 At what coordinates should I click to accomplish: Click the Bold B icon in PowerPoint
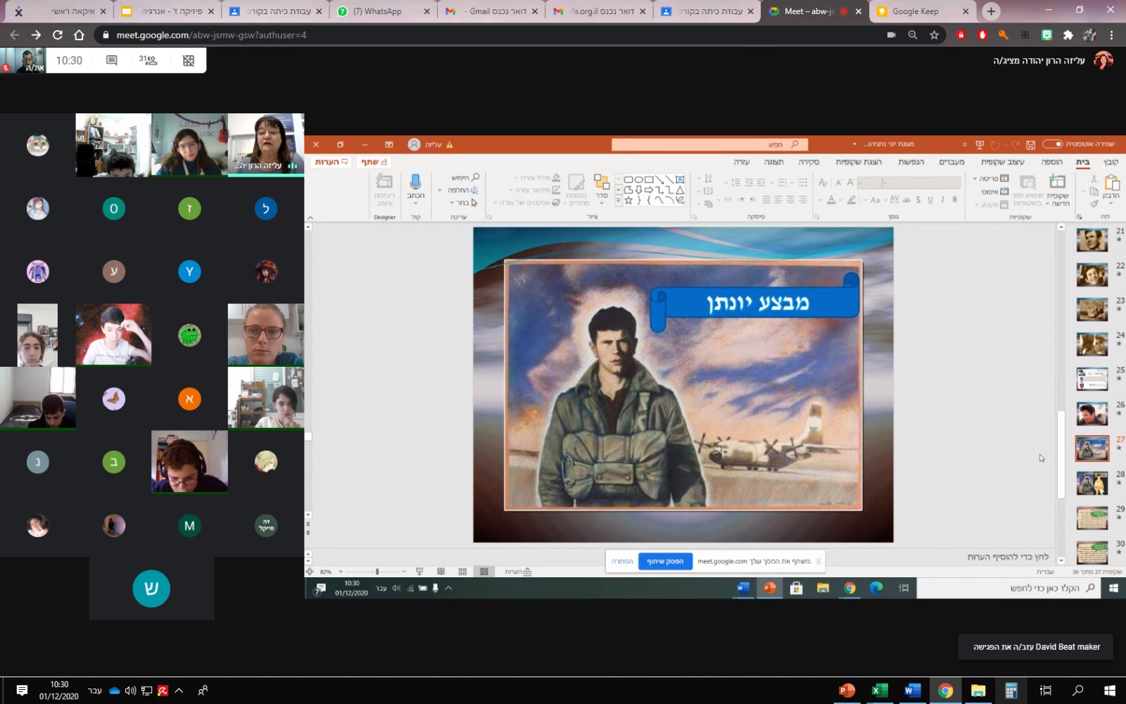coord(955,199)
